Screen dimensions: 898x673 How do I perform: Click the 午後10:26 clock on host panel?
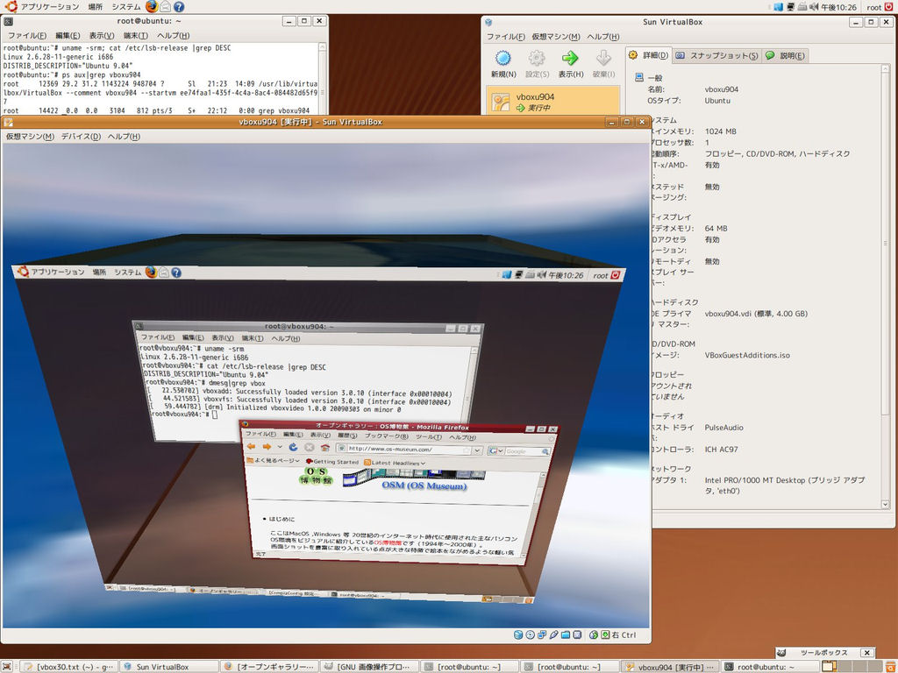(x=838, y=7)
